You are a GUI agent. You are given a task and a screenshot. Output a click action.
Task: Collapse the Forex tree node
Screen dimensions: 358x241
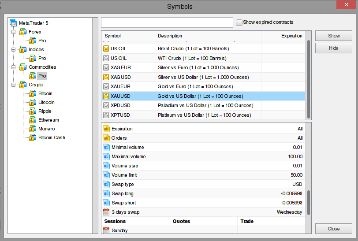coord(14,32)
